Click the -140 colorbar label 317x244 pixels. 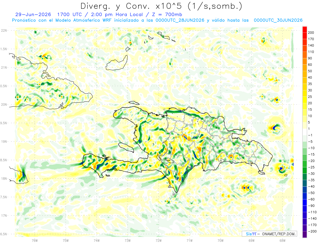click(x=312, y=218)
